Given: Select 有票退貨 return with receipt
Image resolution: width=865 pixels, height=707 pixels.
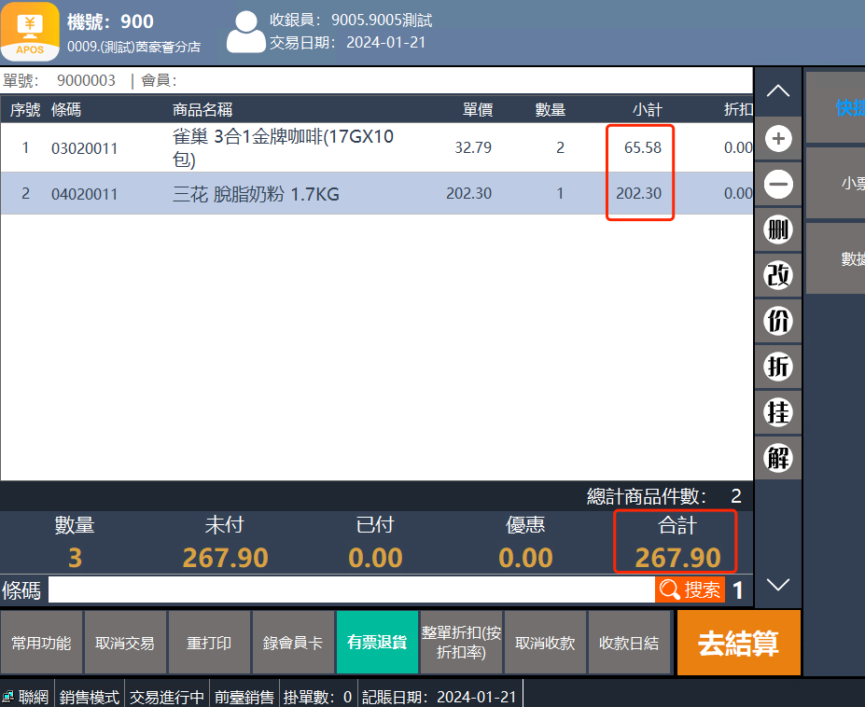Looking at the screenshot, I should pos(377,643).
